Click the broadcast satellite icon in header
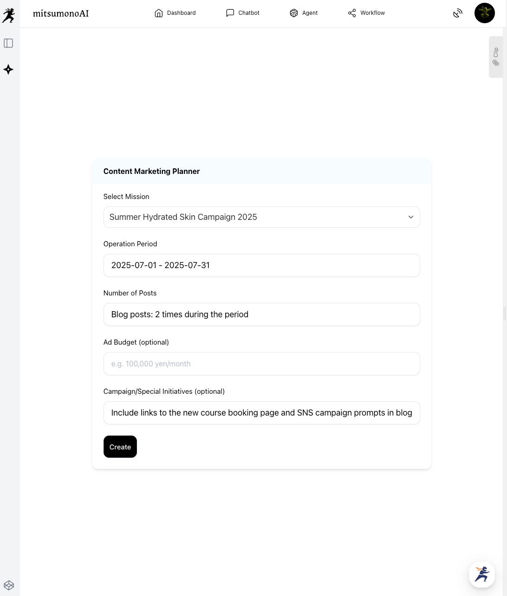This screenshot has height=596, width=507. pyautogui.click(x=458, y=13)
